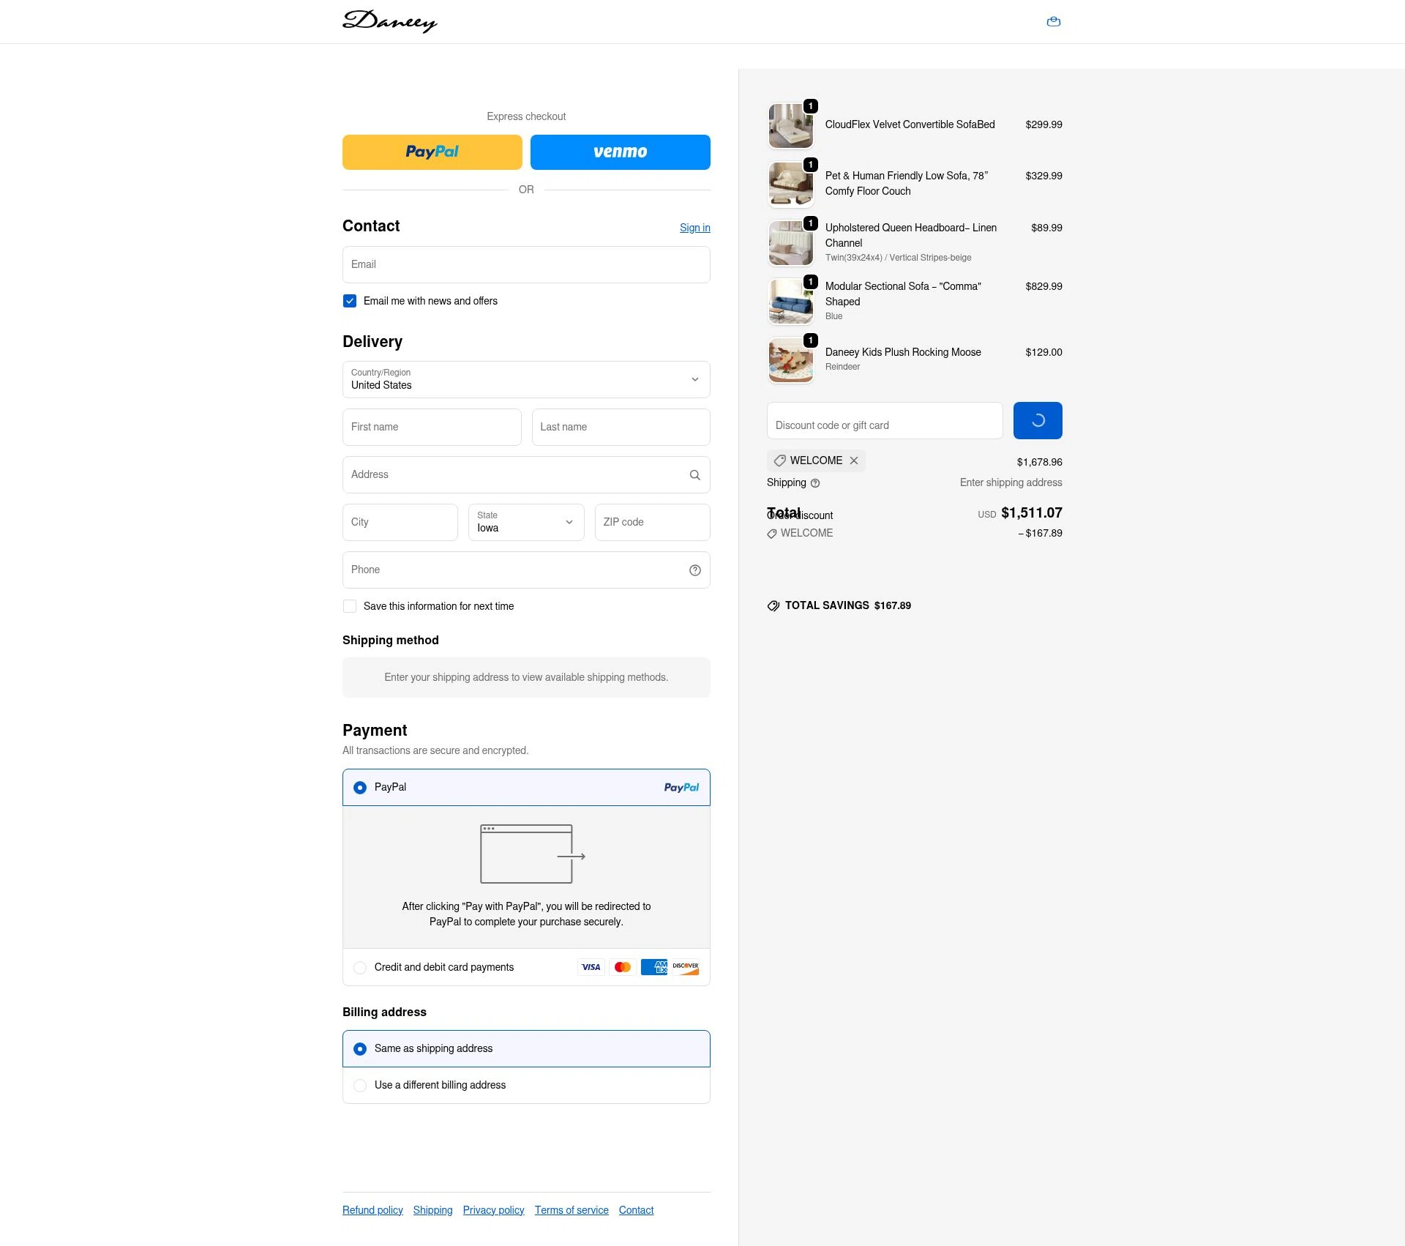Open the Country/Region dropdown
This screenshot has height=1246, width=1405.
[x=525, y=379]
